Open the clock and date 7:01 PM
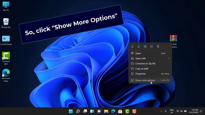Viewport: 205px width, 115px height. point(193,111)
